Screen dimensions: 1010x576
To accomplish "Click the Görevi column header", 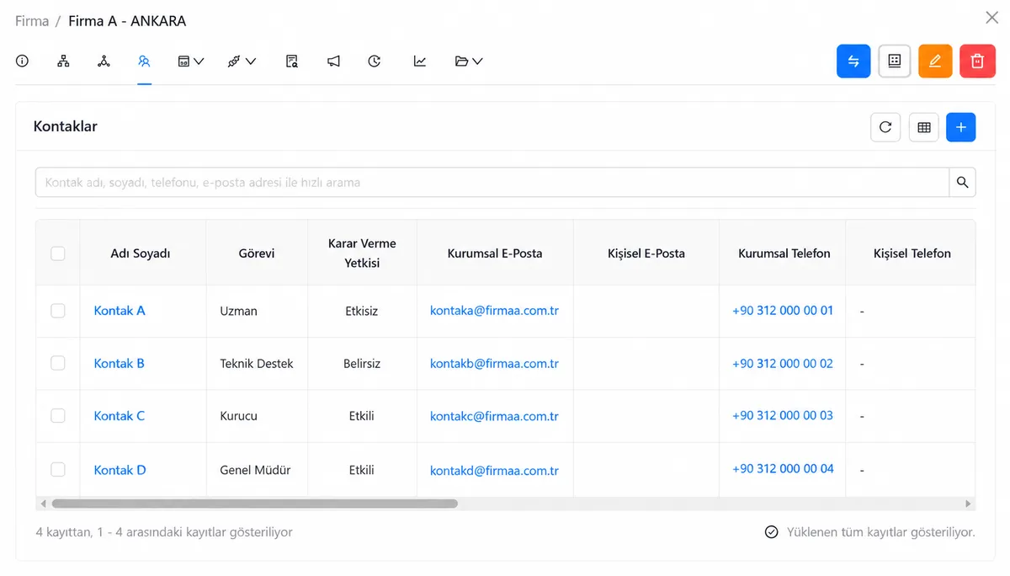I will pos(256,253).
